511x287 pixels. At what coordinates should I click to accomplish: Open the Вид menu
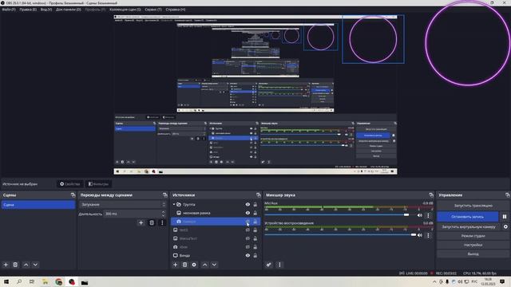pyautogui.click(x=46, y=10)
